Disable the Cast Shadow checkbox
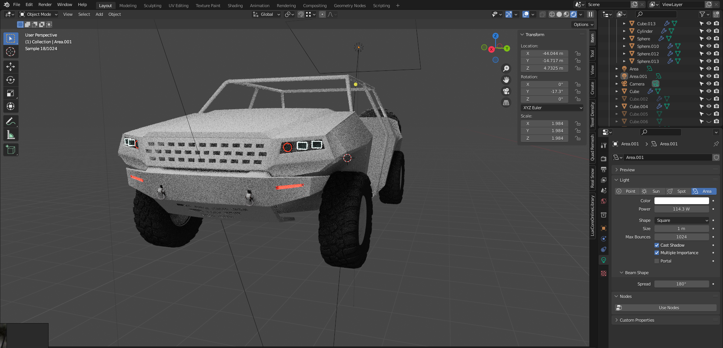The width and height of the screenshot is (723, 348). [x=657, y=245]
